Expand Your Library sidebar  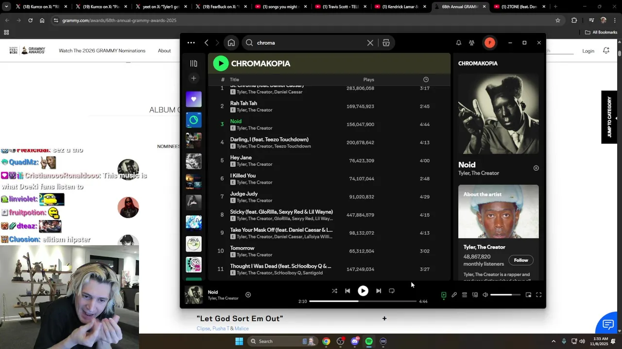coord(193,63)
